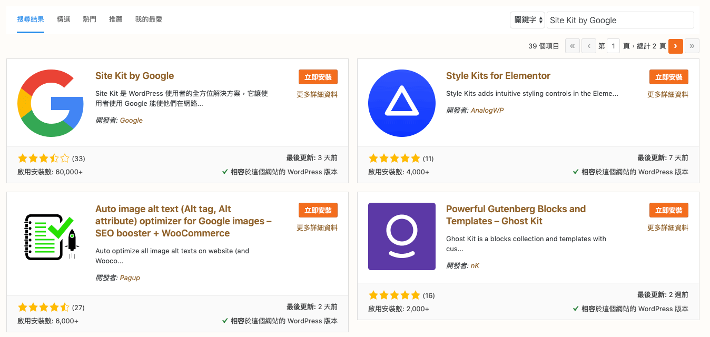Click Style Kits description text
The width and height of the screenshot is (710, 337).
[x=532, y=94]
